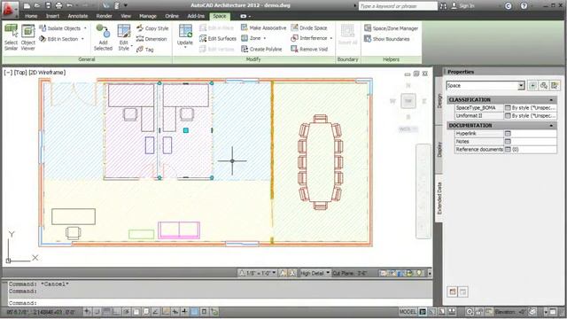Click the Divide Space tool

pyautogui.click(x=309, y=27)
